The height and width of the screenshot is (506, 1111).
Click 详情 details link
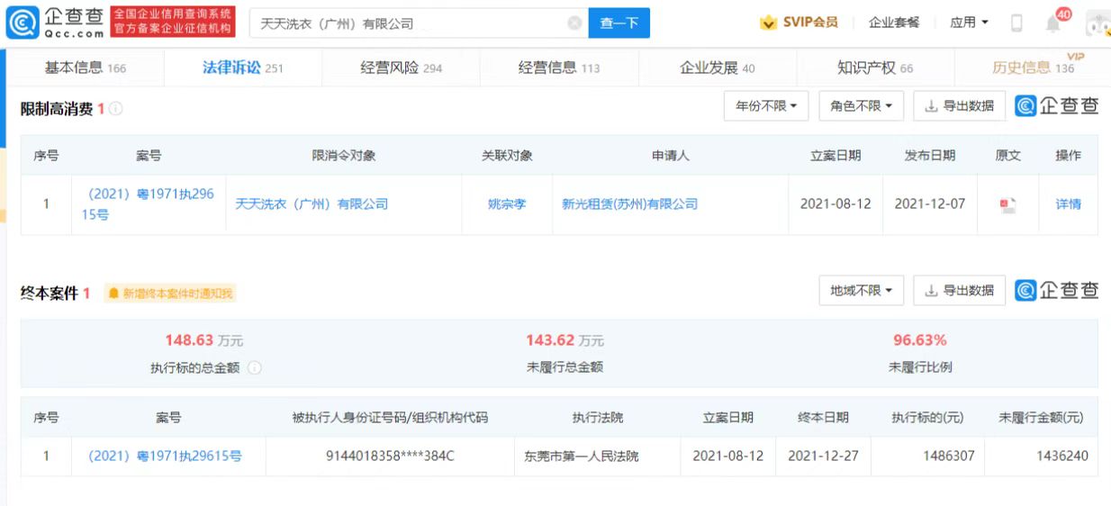1069,204
